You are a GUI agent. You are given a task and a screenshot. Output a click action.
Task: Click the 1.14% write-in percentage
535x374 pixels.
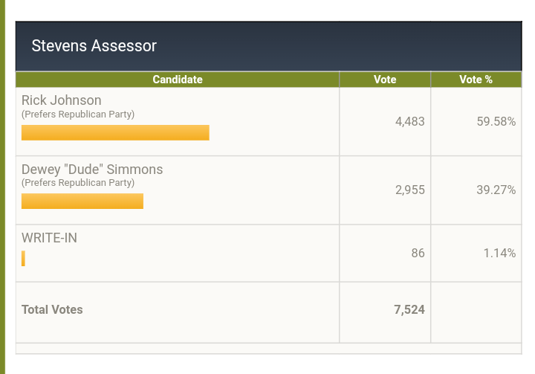point(499,253)
